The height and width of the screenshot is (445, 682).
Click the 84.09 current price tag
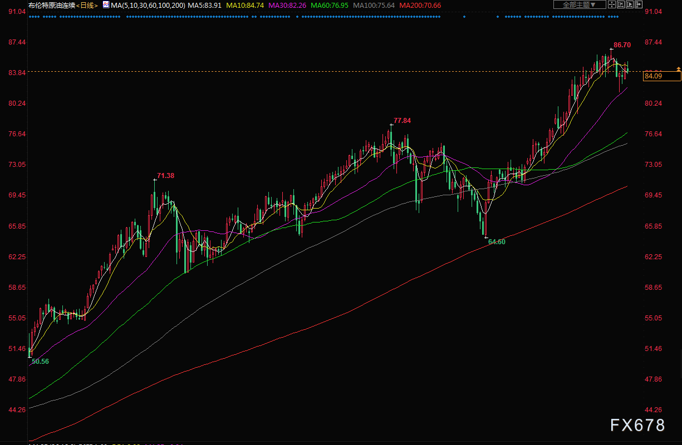click(661, 76)
